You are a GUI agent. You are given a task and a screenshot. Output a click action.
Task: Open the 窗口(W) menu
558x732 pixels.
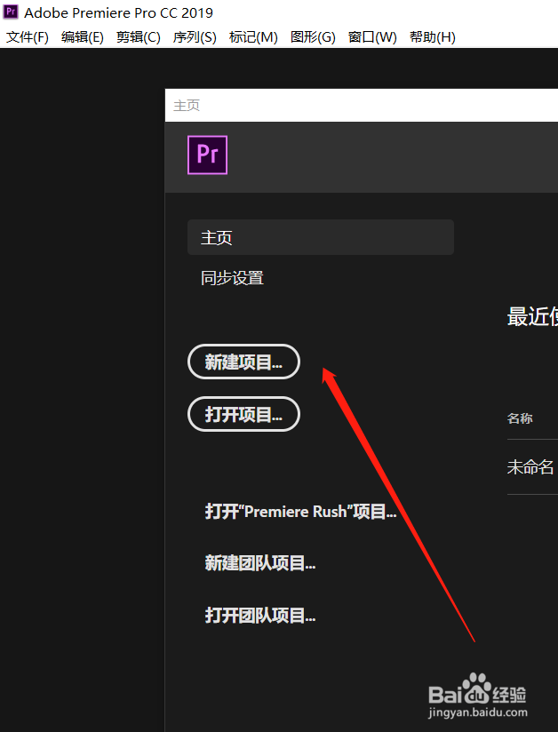point(372,37)
